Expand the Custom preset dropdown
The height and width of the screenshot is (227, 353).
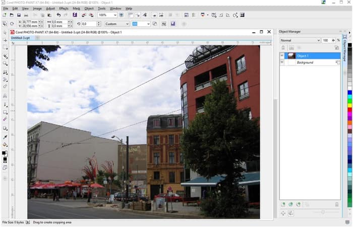point(126,24)
